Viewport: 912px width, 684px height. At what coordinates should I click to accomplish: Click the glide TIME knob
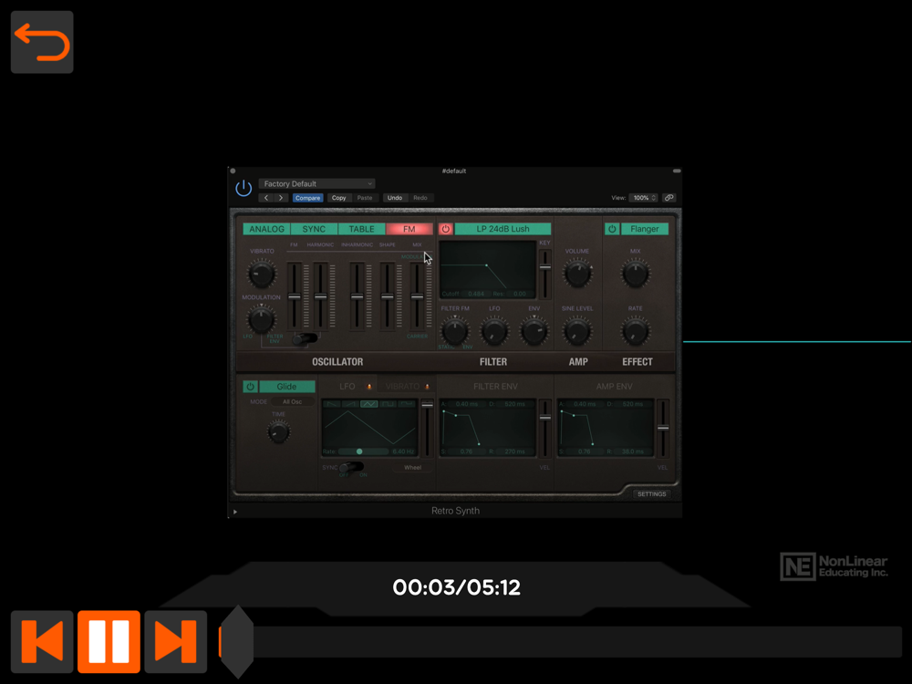pos(278,432)
